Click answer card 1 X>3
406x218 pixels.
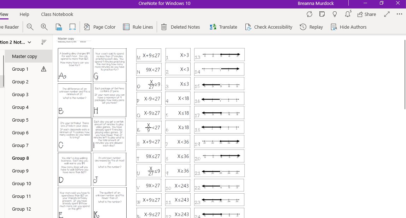coord(178,54)
